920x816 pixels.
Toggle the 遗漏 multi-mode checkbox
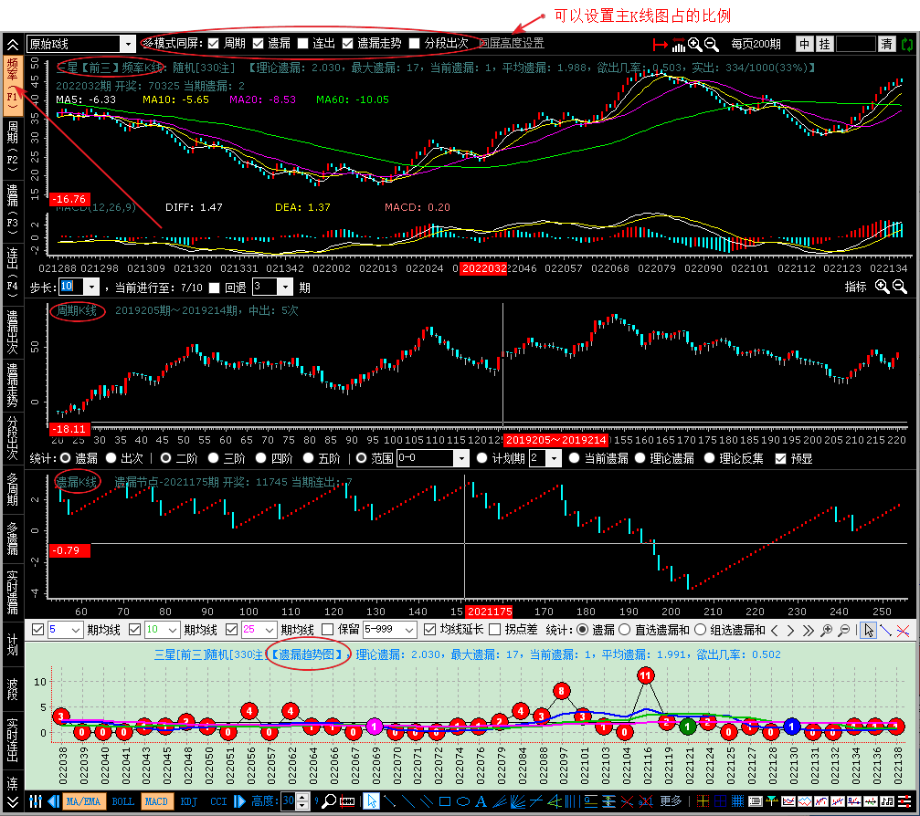[x=259, y=44]
